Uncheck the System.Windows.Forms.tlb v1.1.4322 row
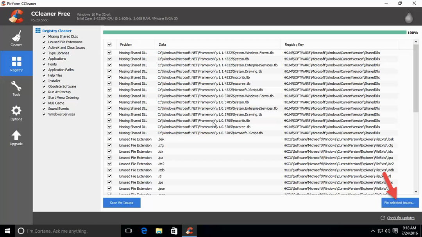Screen dimensions: 422x237 109,53
